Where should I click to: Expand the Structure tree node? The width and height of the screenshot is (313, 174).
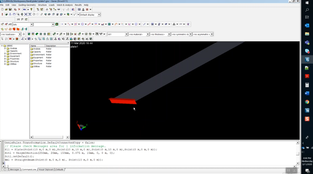tap(5, 62)
